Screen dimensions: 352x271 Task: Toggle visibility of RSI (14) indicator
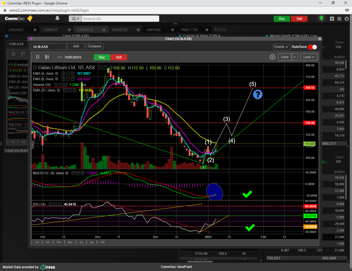pos(51,204)
